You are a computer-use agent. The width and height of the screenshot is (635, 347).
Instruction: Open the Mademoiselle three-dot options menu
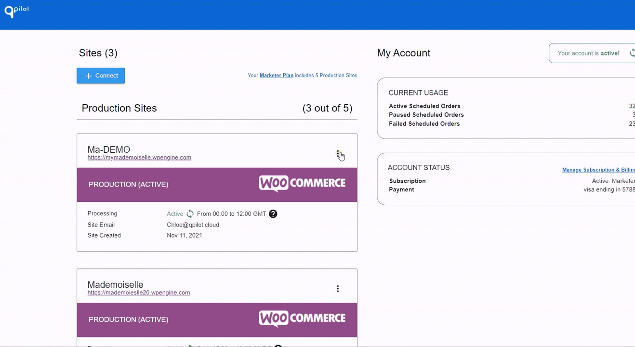[338, 289]
